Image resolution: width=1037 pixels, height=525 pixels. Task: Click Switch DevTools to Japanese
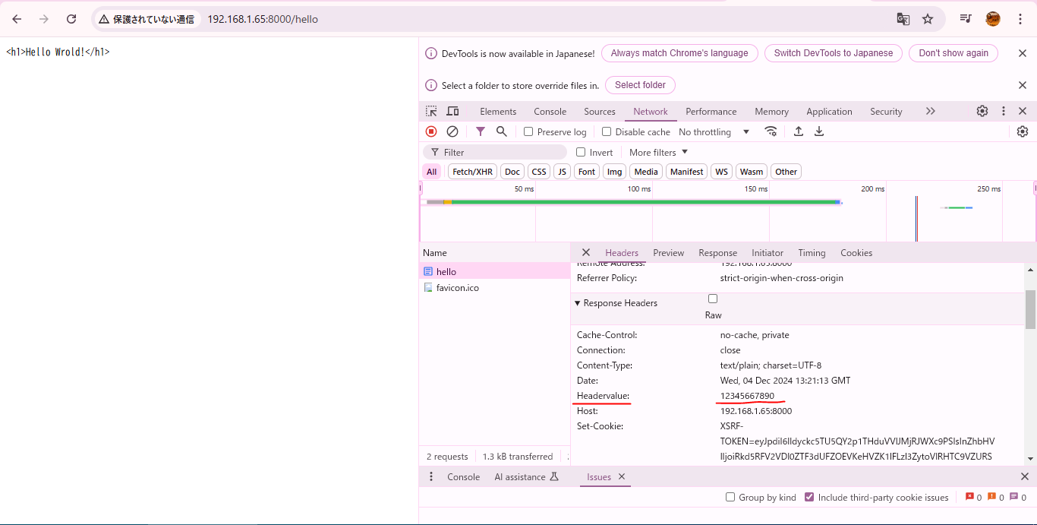click(x=834, y=53)
